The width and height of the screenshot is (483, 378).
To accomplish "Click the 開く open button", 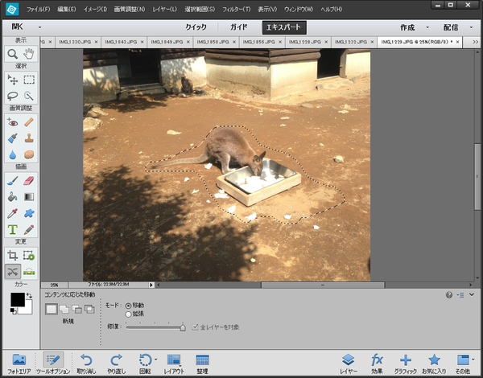I will click(x=18, y=27).
